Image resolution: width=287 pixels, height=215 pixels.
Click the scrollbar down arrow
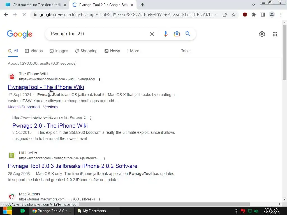point(284,199)
